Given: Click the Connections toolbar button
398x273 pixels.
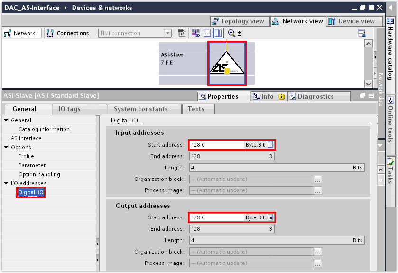Looking at the screenshot, I should 68,33.
